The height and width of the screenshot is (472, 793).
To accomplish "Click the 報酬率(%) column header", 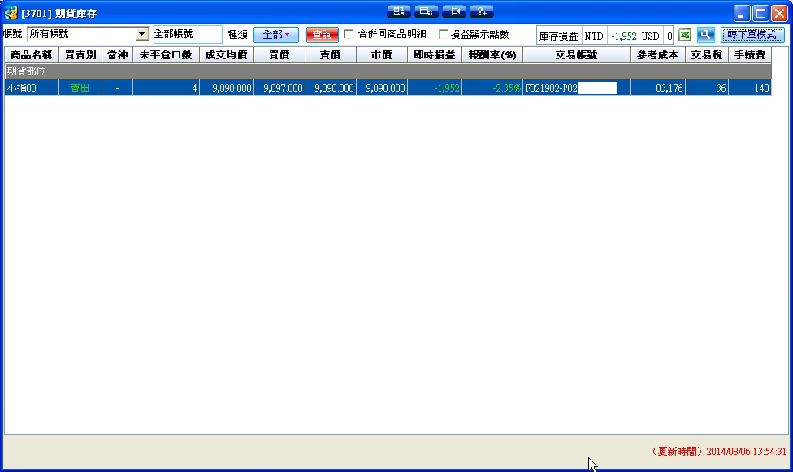I will point(492,55).
